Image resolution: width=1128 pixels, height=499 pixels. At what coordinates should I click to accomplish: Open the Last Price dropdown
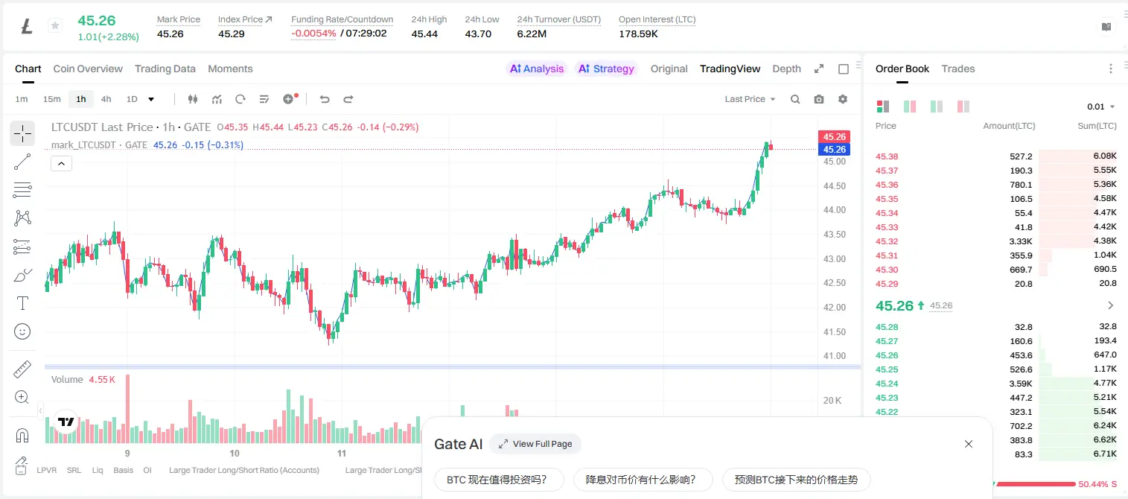click(750, 99)
